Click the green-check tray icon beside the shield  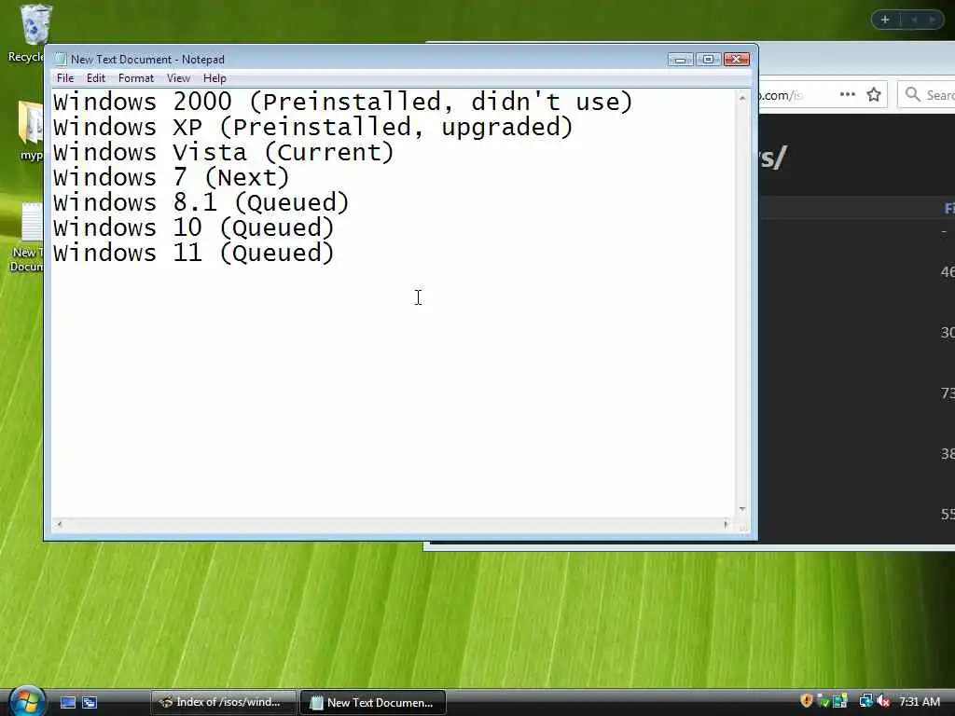[x=823, y=701]
